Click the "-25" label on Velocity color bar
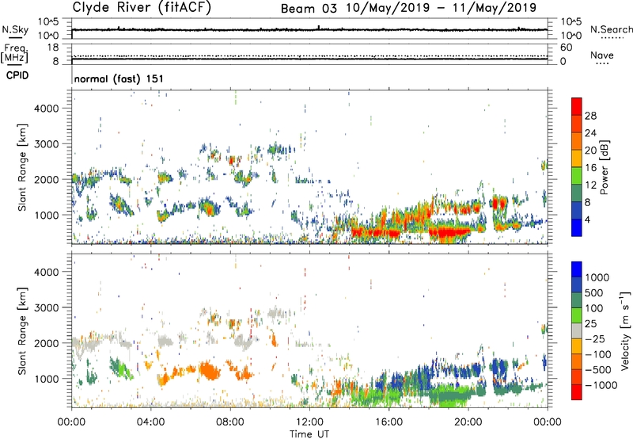This screenshot has width=633, height=439. click(596, 338)
